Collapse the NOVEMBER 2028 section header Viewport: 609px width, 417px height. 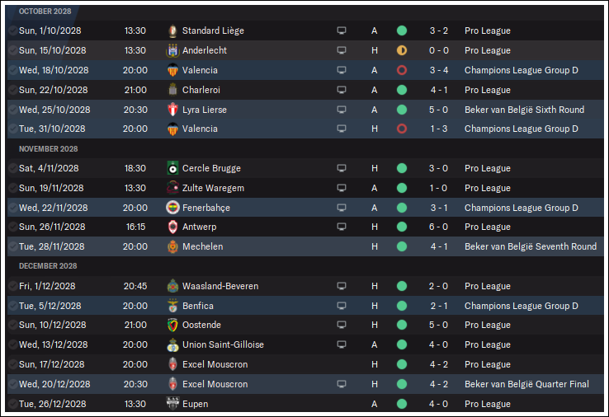(x=49, y=149)
